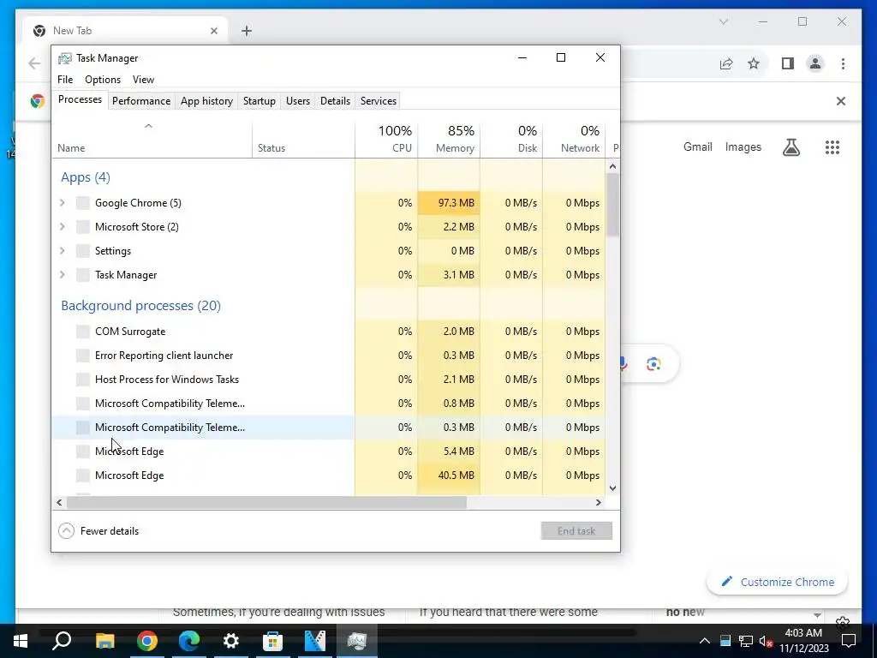Open the Options menu

(103, 80)
